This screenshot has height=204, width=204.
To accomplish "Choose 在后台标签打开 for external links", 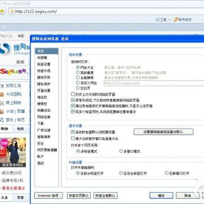I will [121, 173].
